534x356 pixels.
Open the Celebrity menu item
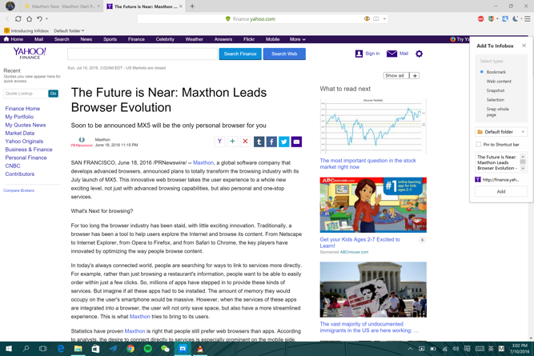165,39
